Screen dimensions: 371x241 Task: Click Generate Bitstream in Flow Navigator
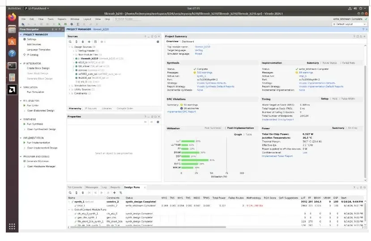tap(38, 161)
